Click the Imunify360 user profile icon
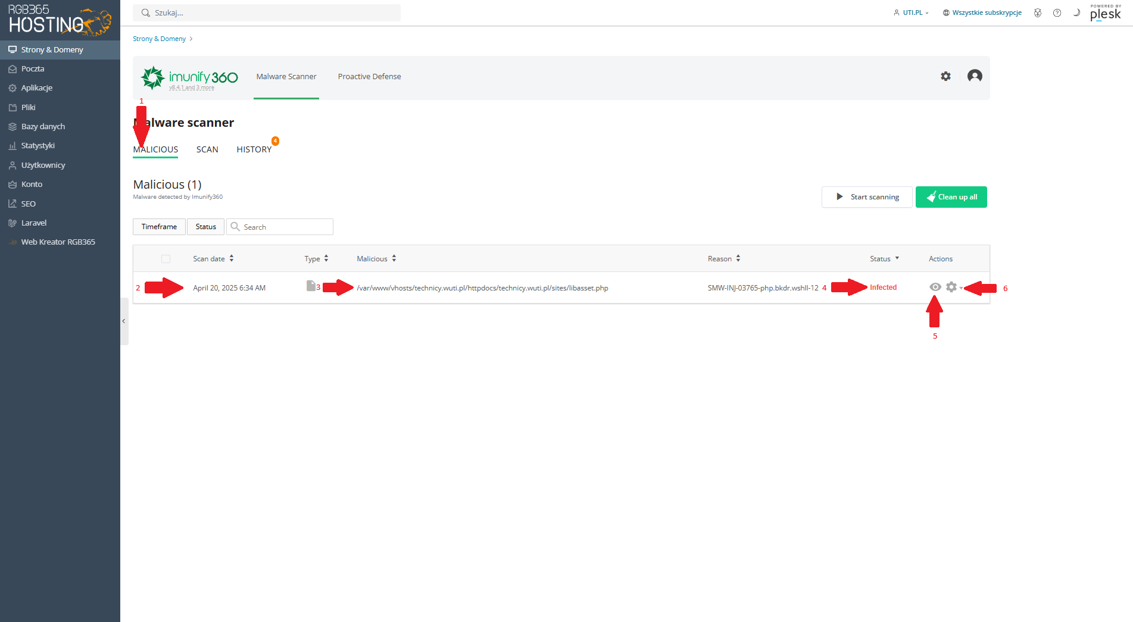 click(x=975, y=76)
